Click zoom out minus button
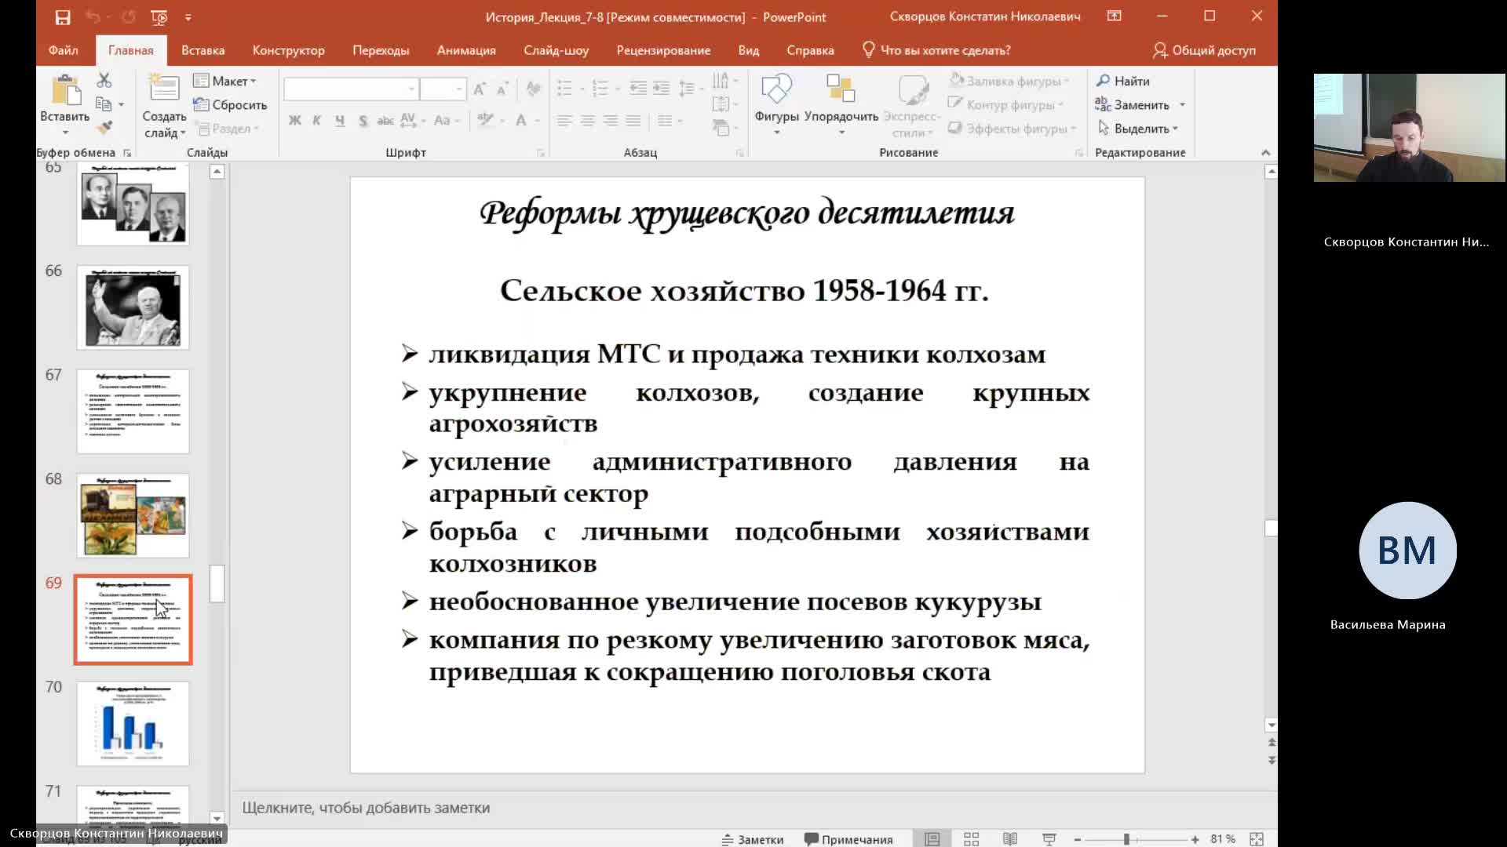1507x847 pixels. [1078, 839]
